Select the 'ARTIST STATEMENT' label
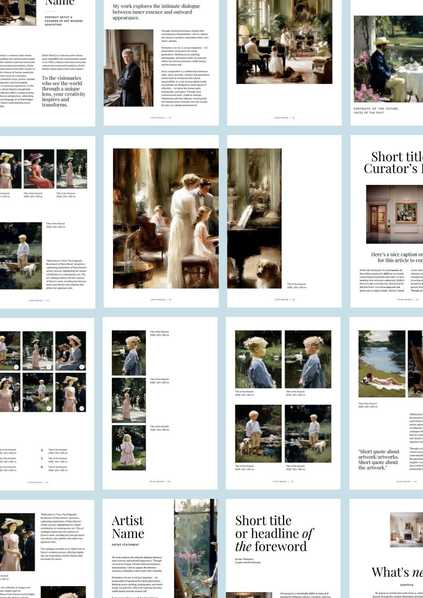This screenshot has width=423, height=598. (125, 545)
